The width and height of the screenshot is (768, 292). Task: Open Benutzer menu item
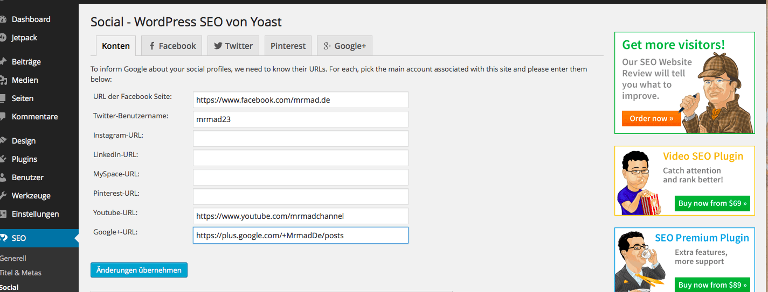coord(28,177)
